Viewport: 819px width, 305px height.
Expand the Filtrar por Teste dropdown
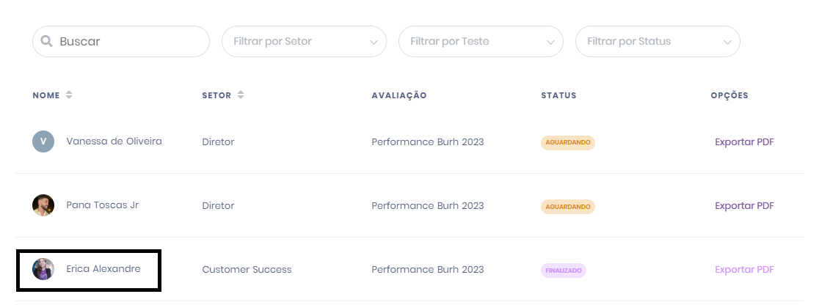coord(481,41)
